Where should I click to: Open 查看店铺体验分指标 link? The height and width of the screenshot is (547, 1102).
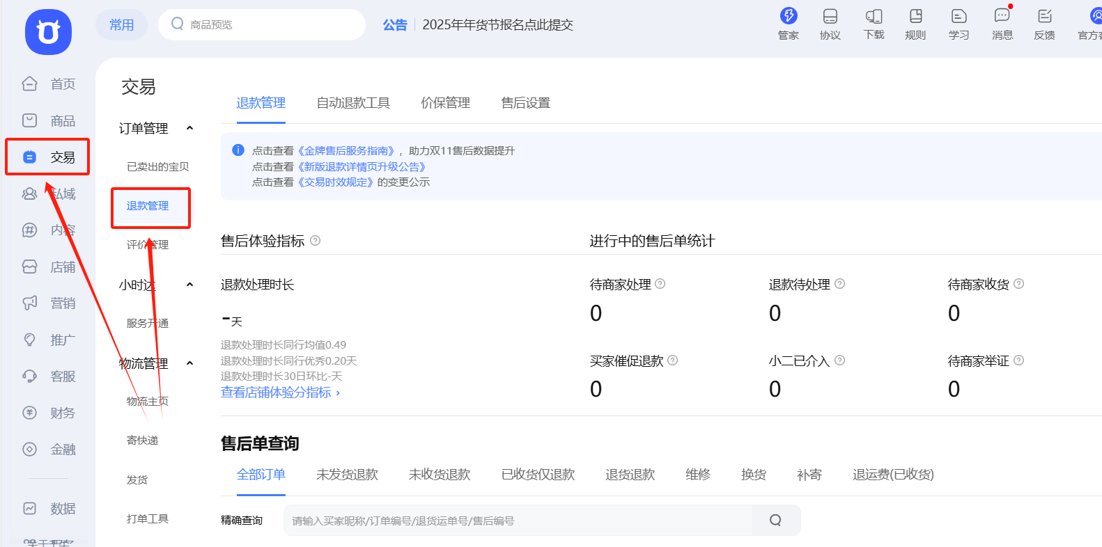coord(281,393)
